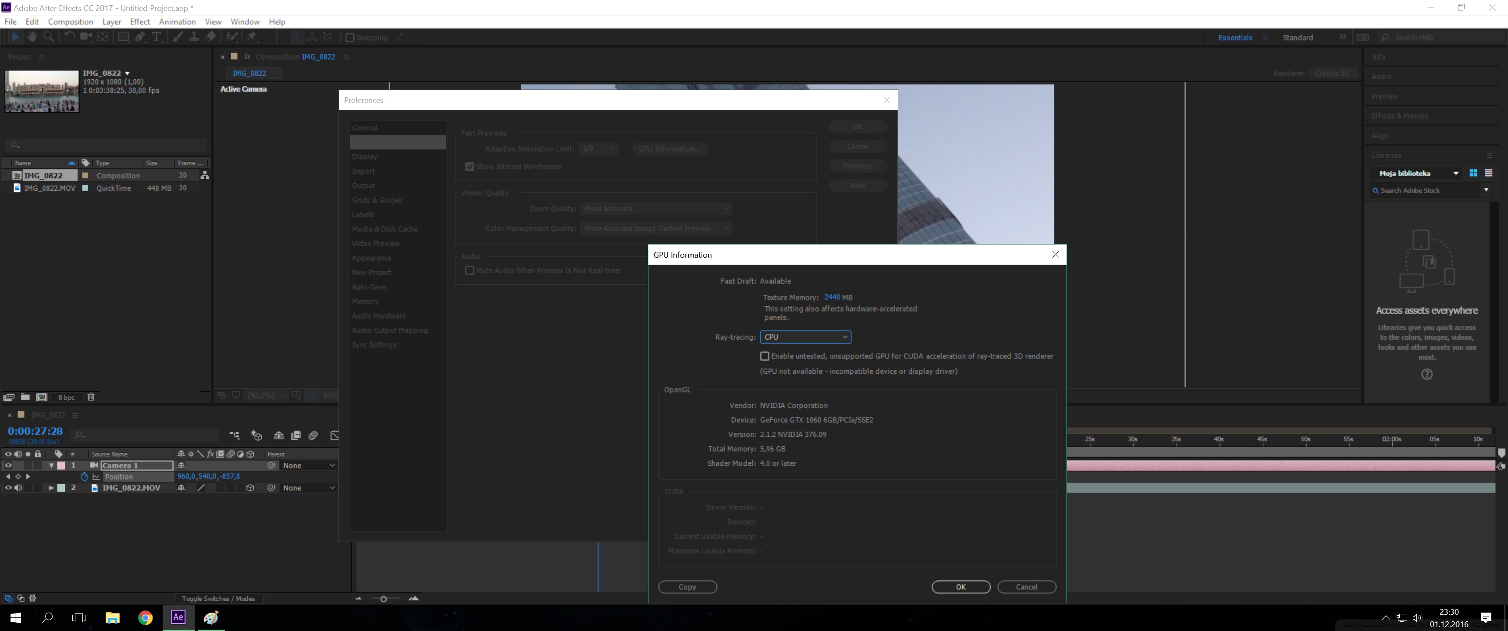Mute audio of the IMG_0822.MOV layer
The image size is (1508, 631).
(19, 488)
